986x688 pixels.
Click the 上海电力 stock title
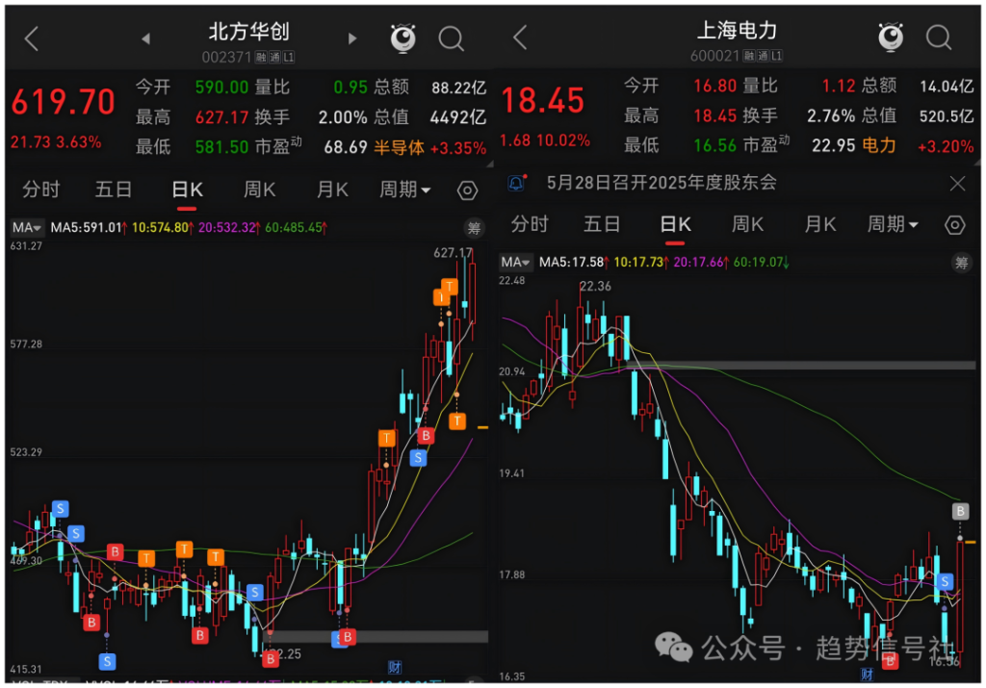tap(737, 30)
